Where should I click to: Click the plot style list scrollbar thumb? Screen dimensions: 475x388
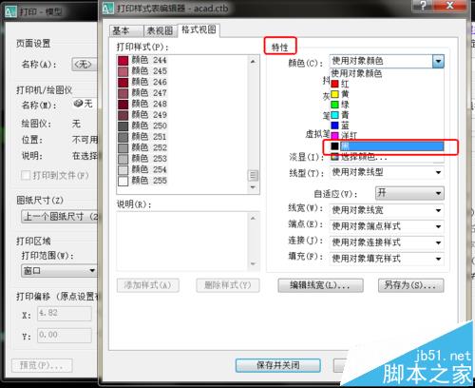tap(253, 175)
